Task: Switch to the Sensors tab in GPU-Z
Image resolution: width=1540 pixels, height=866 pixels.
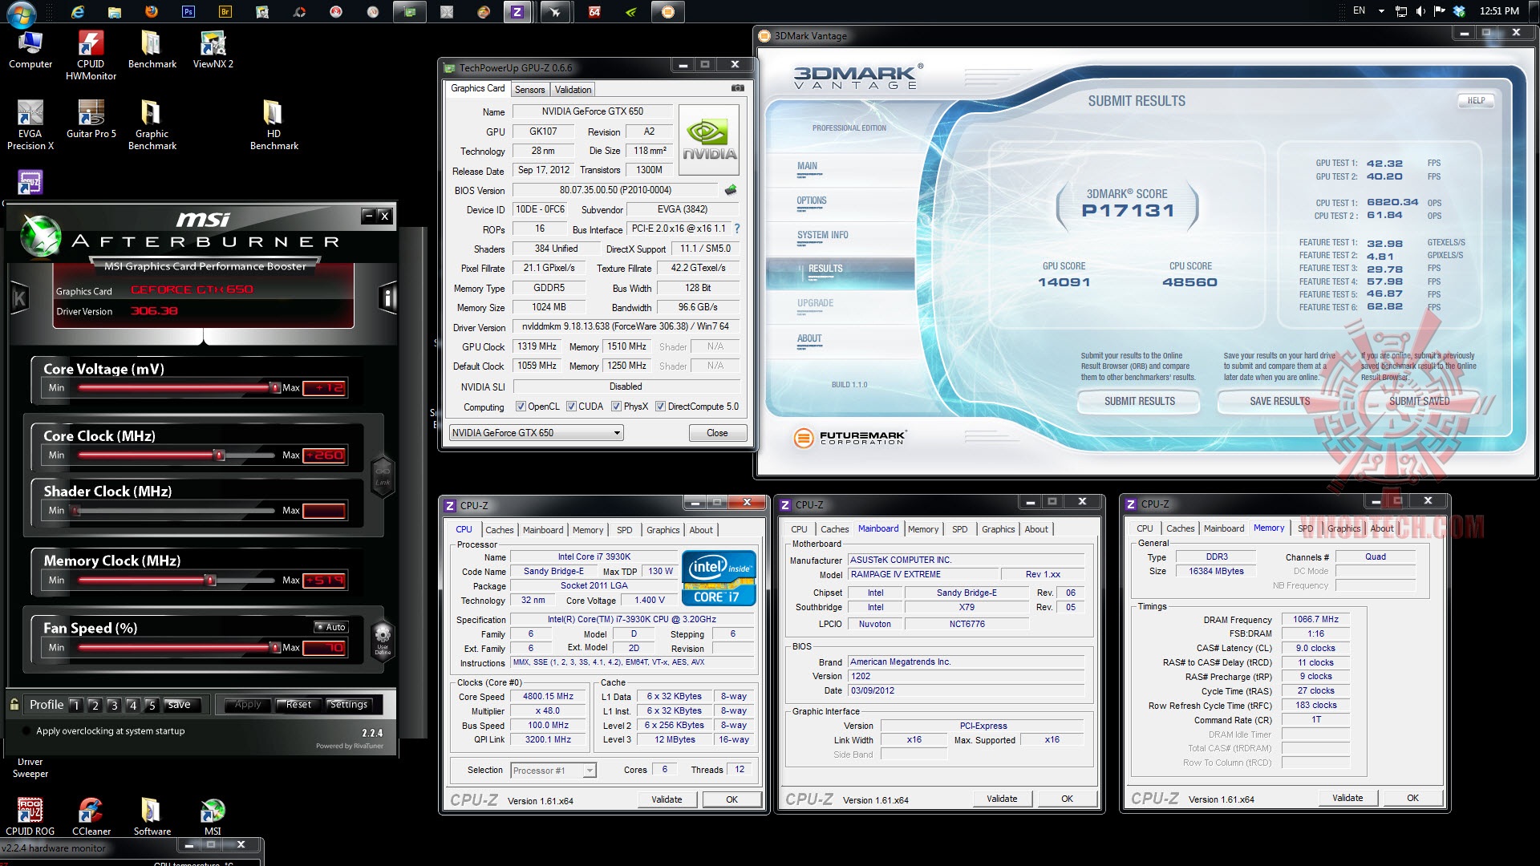Action: click(529, 90)
